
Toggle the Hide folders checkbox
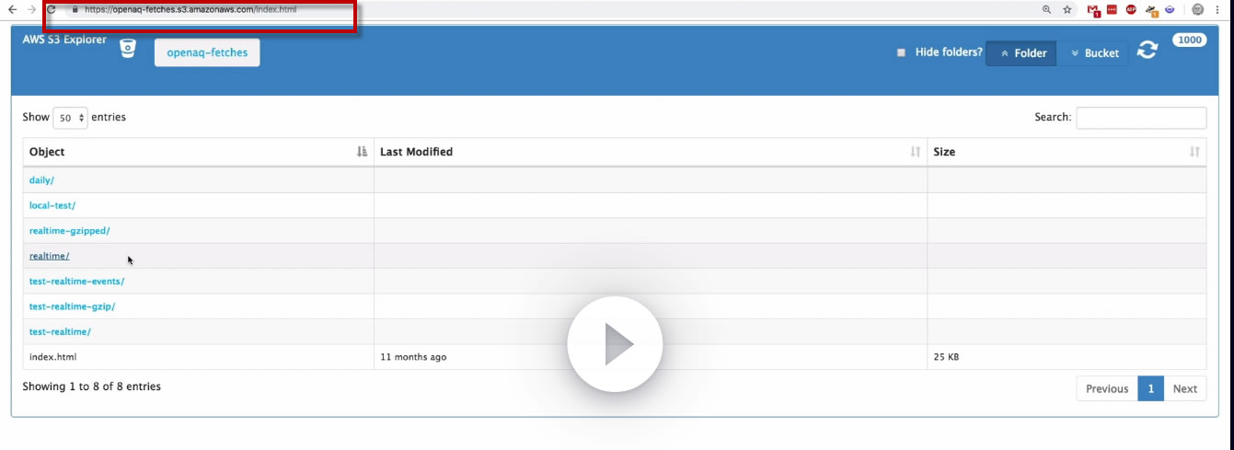pyautogui.click(x=902, y=52)
